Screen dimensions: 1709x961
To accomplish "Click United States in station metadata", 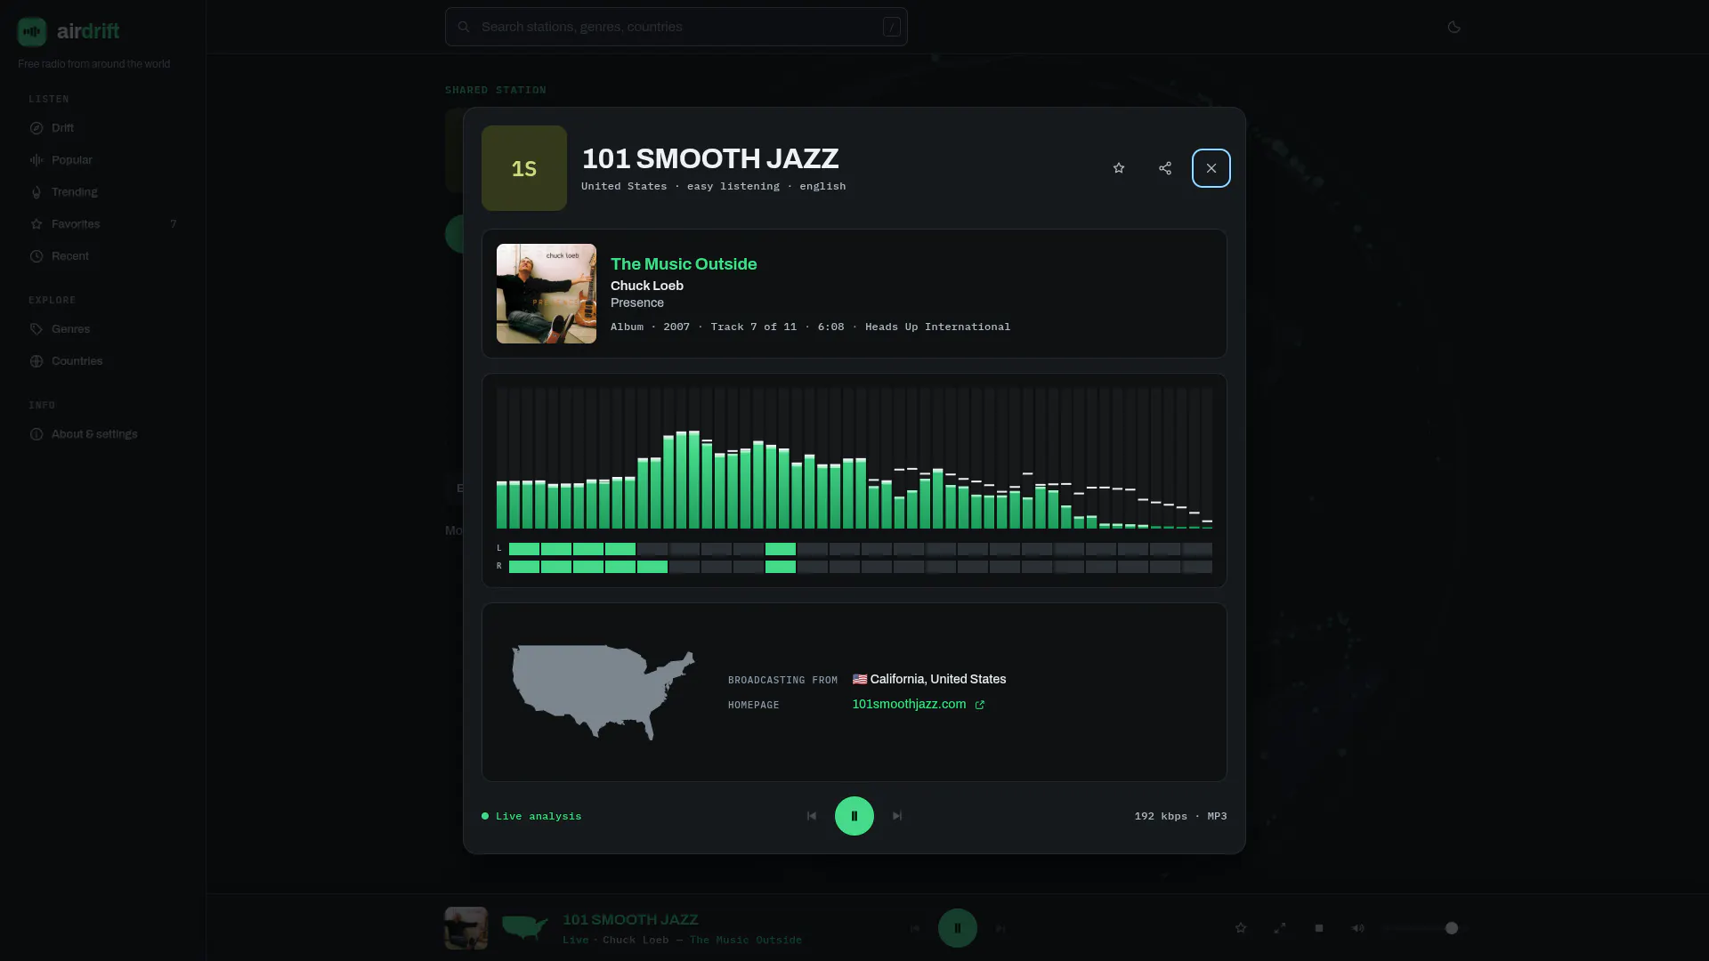I will coord(624,187).
